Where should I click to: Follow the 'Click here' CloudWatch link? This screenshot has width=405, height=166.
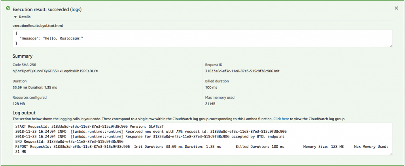click(281, 119)
